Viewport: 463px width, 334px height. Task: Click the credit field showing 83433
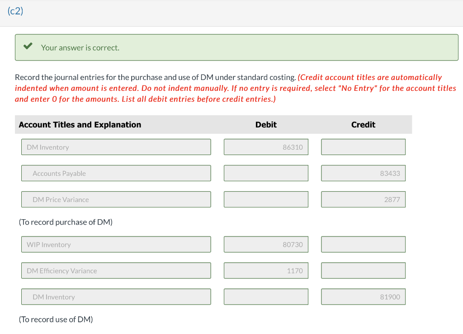point(363,173)
